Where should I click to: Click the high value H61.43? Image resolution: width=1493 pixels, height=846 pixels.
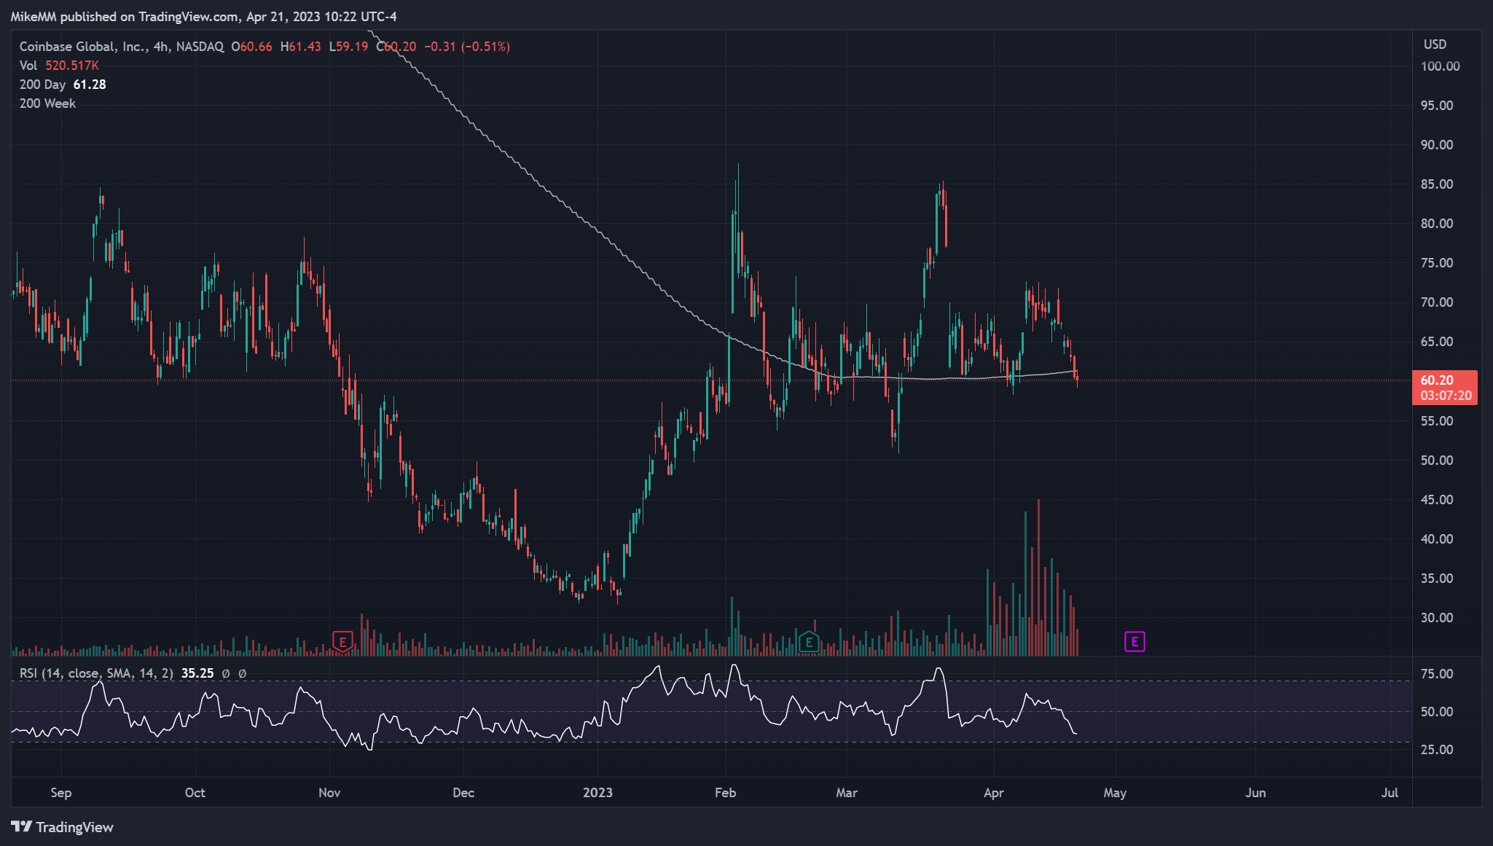300,47
